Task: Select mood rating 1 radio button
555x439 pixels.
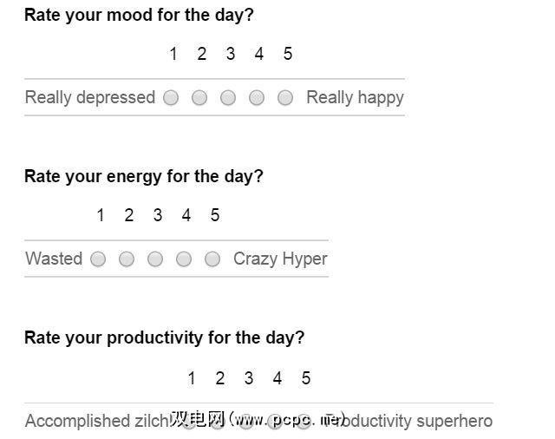Action: (x=171, y=98)
